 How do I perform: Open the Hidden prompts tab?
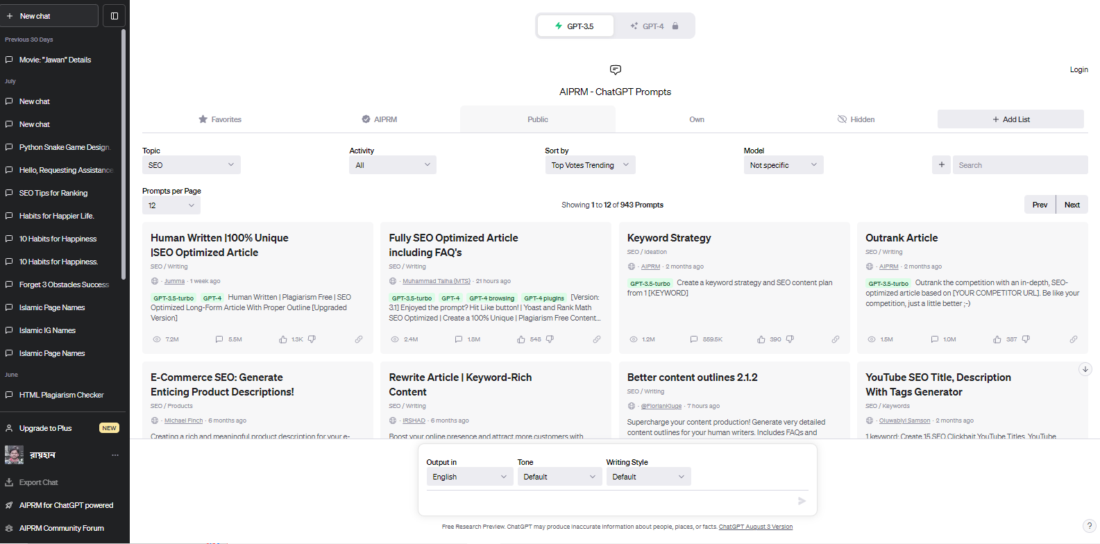(856, 119)
